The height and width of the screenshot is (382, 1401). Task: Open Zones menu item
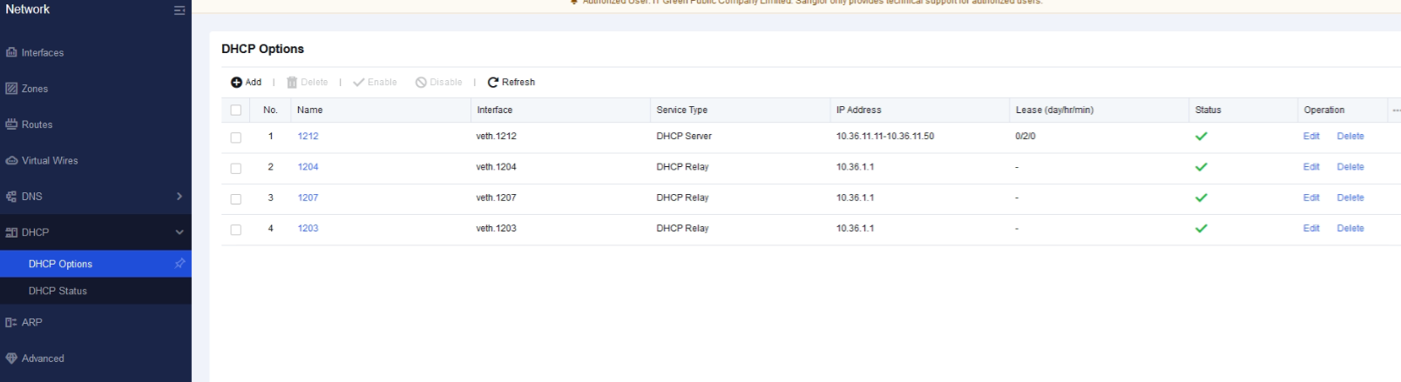click(x=96, y=88)
